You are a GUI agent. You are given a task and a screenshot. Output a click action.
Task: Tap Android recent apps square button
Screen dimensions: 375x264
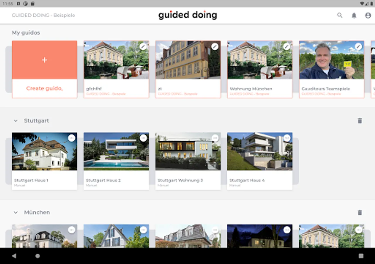point(361,256)
